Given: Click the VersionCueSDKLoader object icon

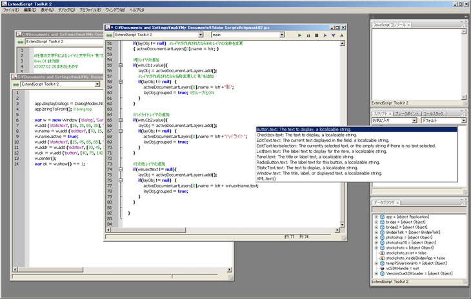Looking at the screenshot, I should click(x=382, y=273).
